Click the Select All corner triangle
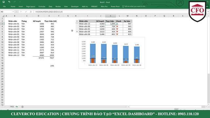The image size is (210, 118). point(3,16)
